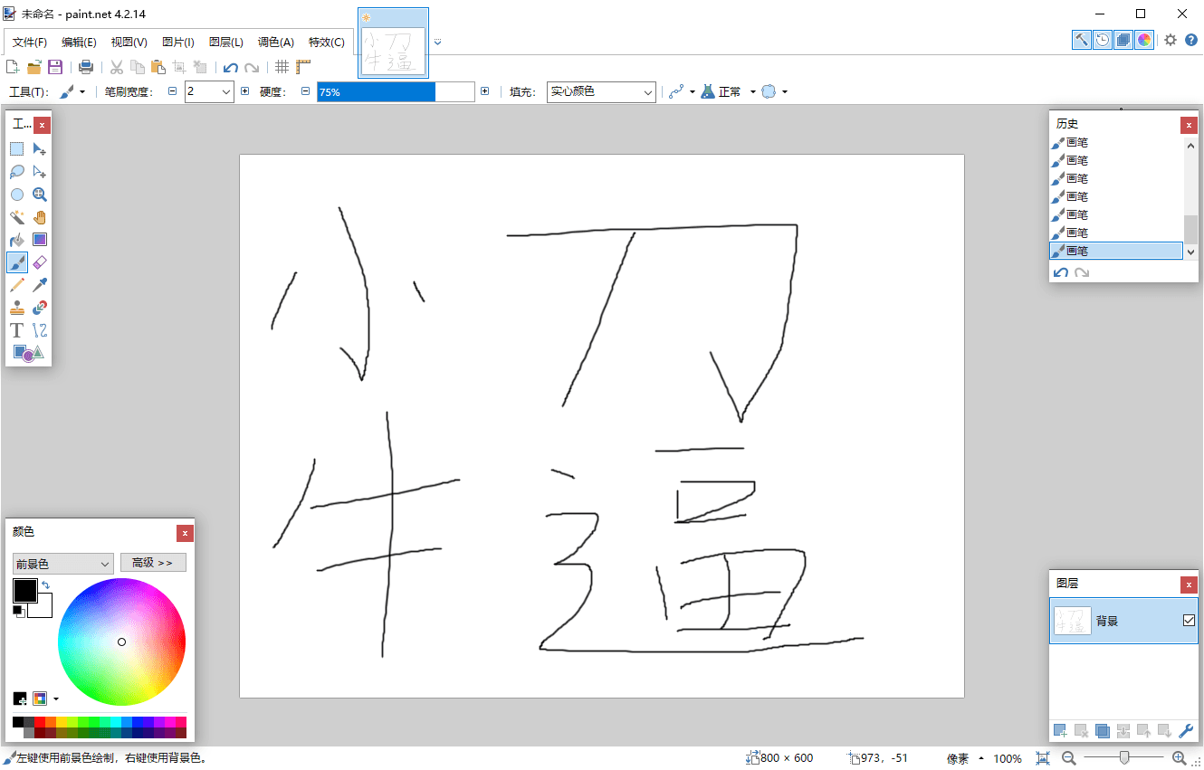The image size is (1204, 770).
Task: Select the Pencil tool
Action: click(x=16, y=284)
